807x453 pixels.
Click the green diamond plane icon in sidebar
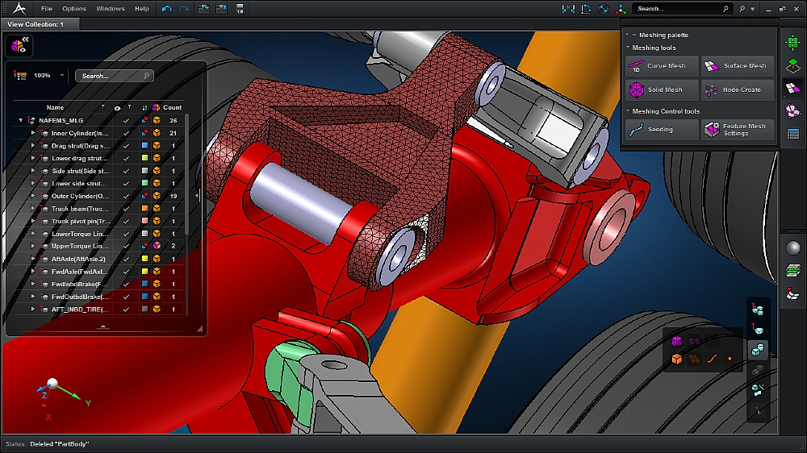[x=792, y=65]
